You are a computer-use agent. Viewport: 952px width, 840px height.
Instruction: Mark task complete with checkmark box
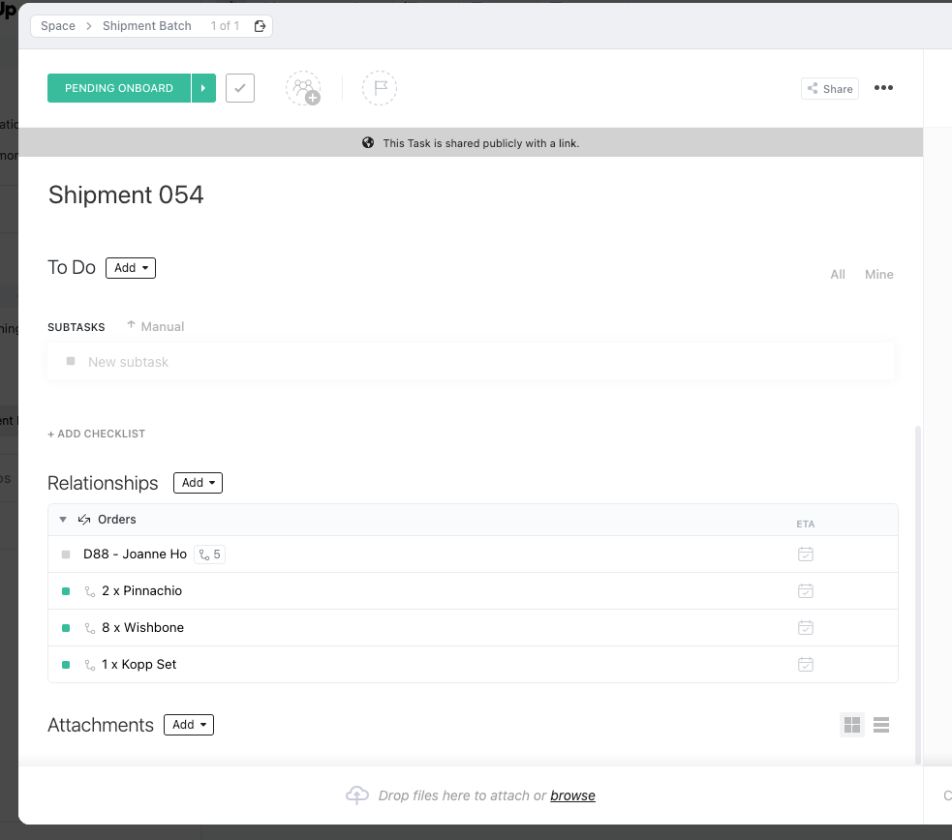(x=240, y=88)
